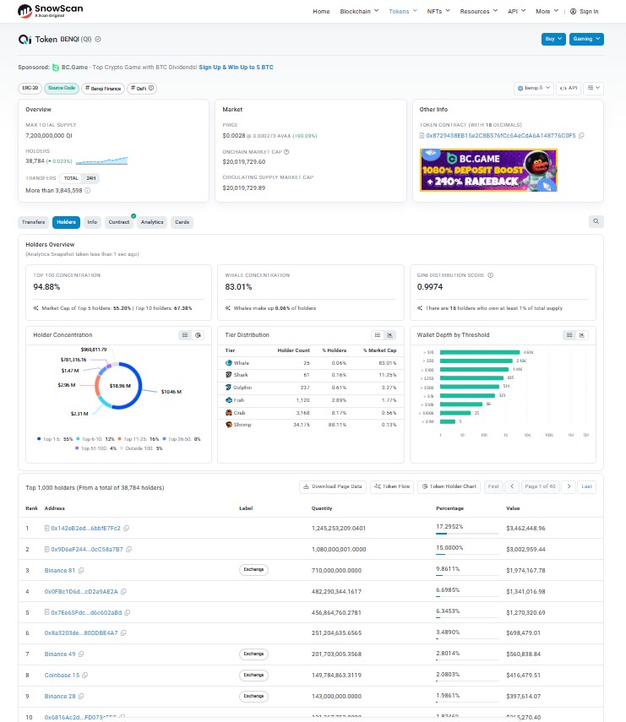This screenshot has width=626, height=722.
Task: Expand the Resources menu
Action: point(479,12)
